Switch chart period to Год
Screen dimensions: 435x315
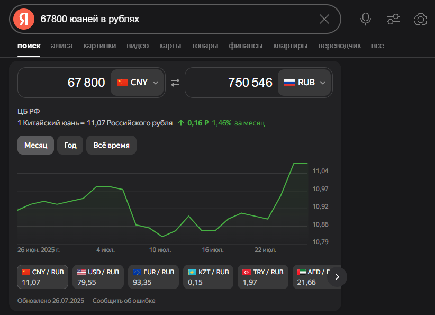pos(70,145)
